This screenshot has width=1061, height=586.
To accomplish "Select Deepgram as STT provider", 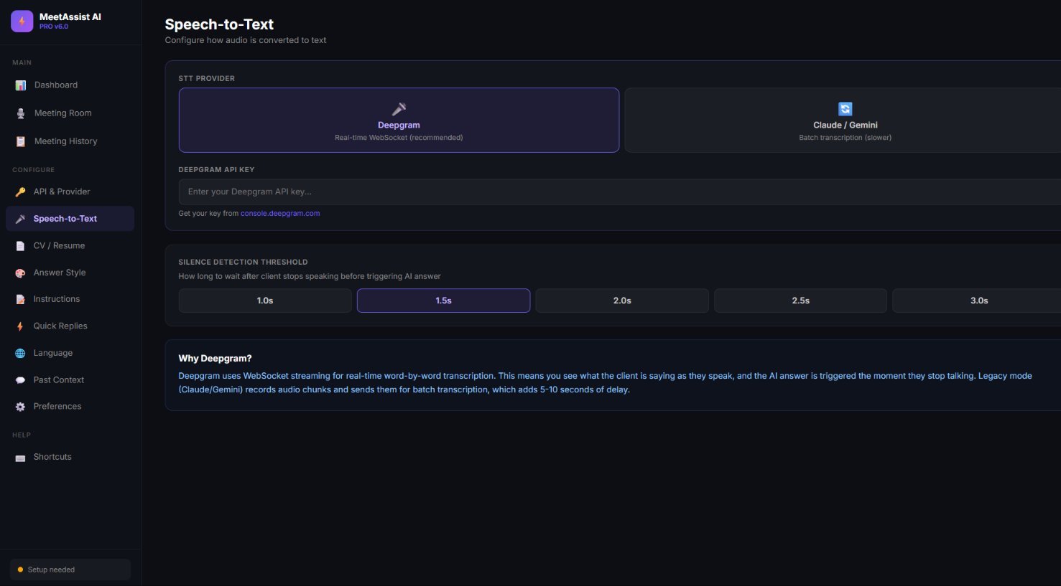I will point(399,120).
